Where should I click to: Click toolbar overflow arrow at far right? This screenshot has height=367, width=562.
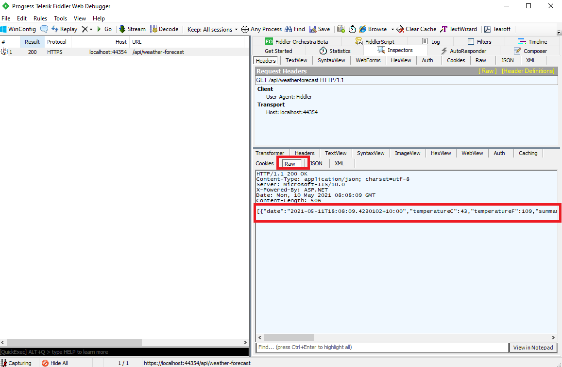pos(559,32)
